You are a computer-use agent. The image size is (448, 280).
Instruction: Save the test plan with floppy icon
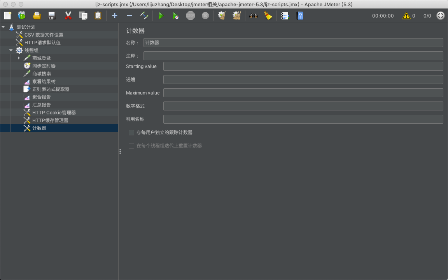click(x=51, y=16)
